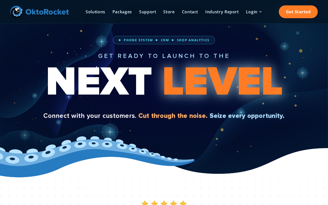This screenshot has width=328, height=205.
Task: Click the orange Get Started button
Action: click(298, 12)
